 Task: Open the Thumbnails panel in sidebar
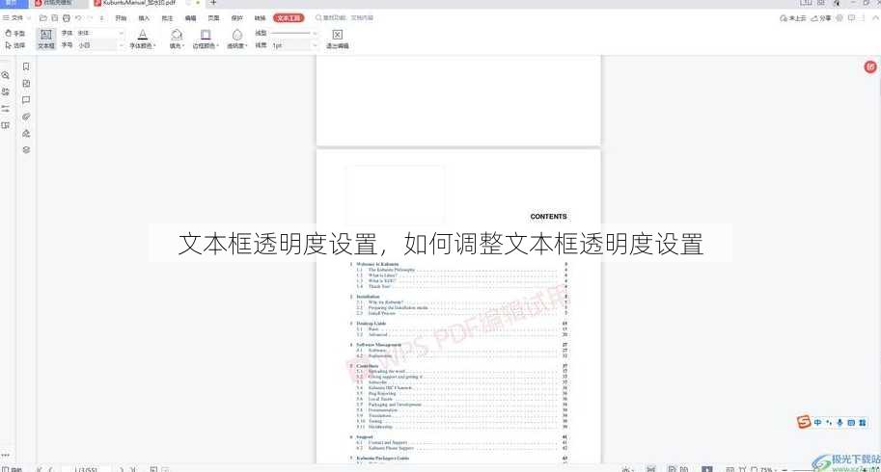[x=26, y=84]
